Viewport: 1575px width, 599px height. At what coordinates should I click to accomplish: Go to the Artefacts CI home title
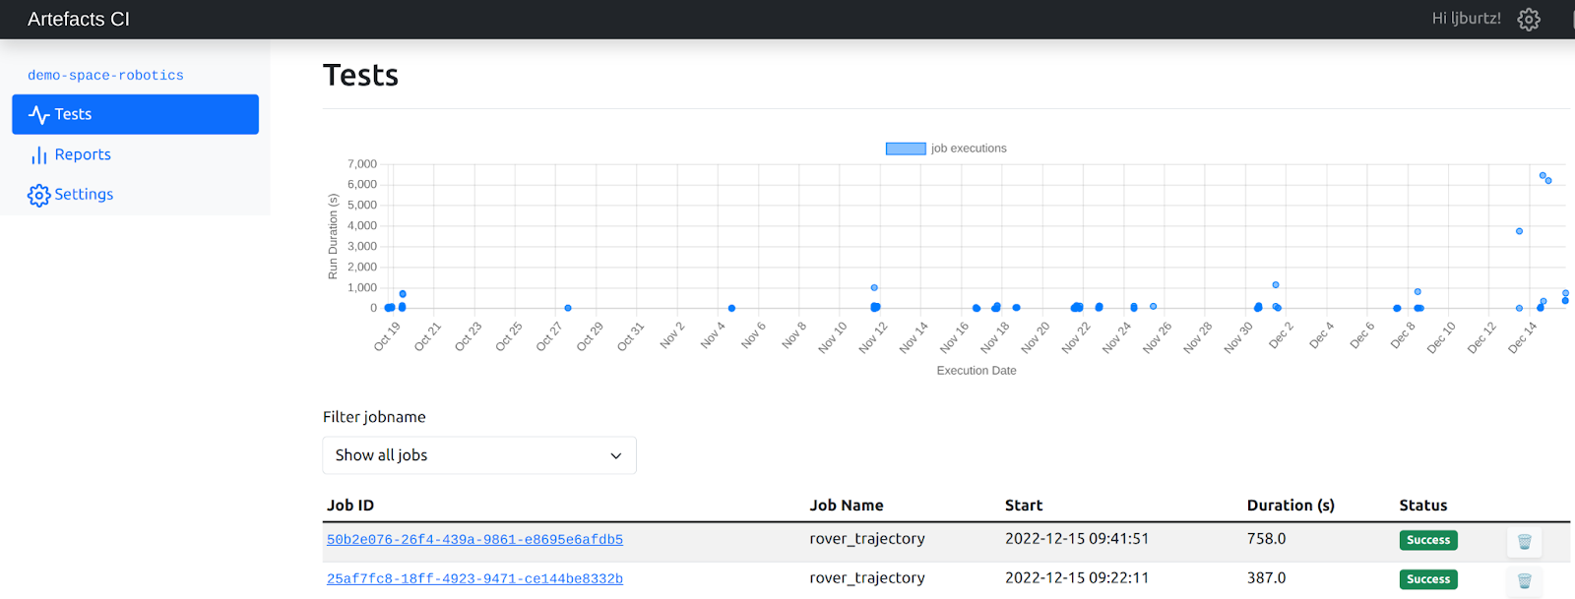click(x=79, y=19)
